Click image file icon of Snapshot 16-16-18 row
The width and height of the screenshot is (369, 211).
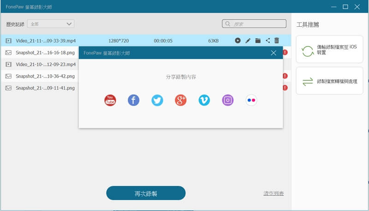pos(8,53)
